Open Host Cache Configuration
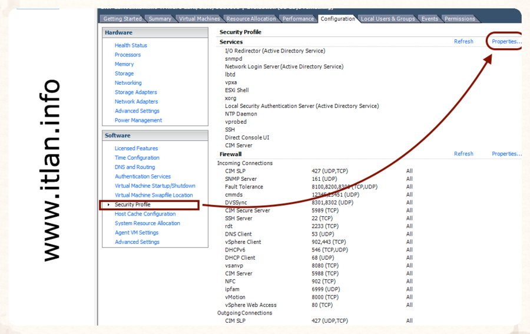This screenshot has height=334, width=530. (x=145, y=214)
